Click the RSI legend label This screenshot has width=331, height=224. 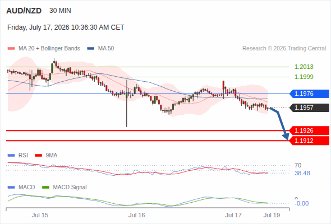(x=23, y=156)
